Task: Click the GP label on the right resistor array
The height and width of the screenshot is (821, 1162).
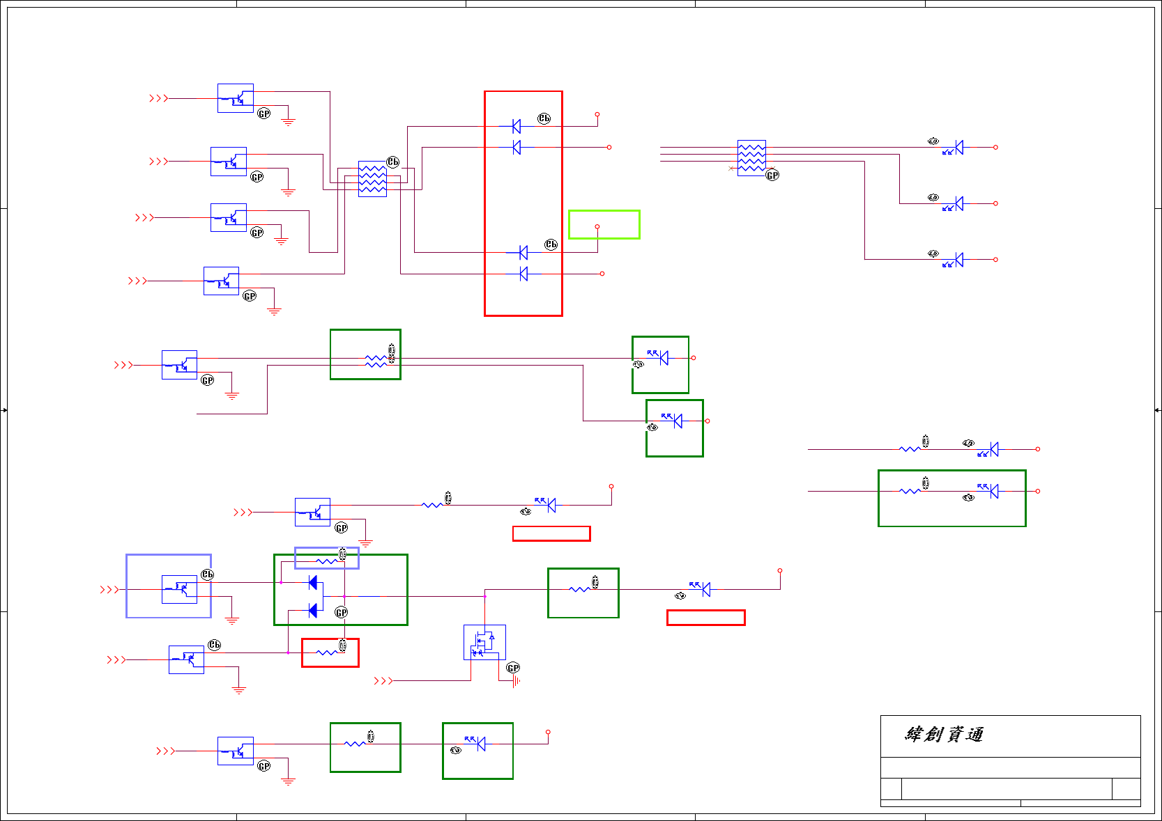Action: (x=772, y=175)
